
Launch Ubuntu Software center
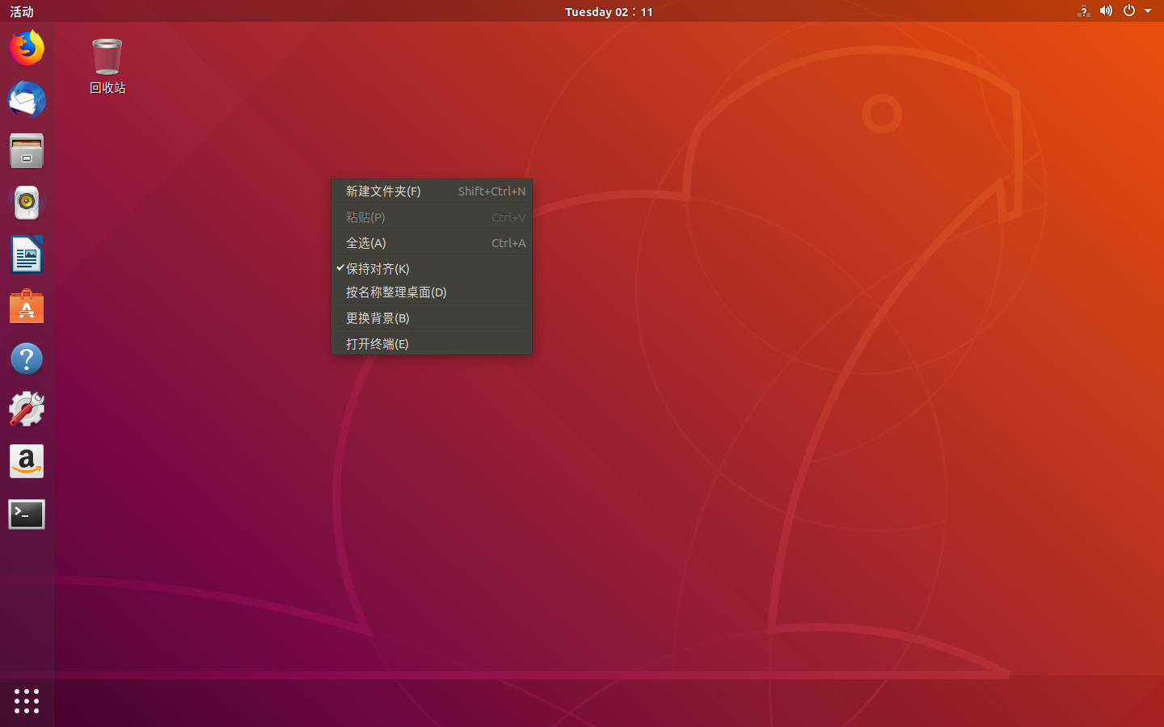click(x=27, y=306)
